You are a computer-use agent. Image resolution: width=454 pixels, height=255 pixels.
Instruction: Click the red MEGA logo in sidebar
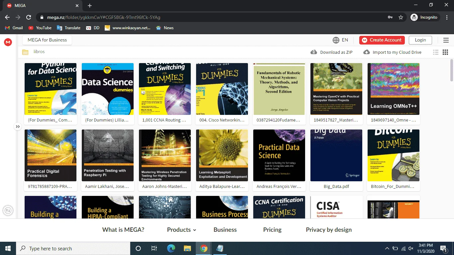click(8, 42)
